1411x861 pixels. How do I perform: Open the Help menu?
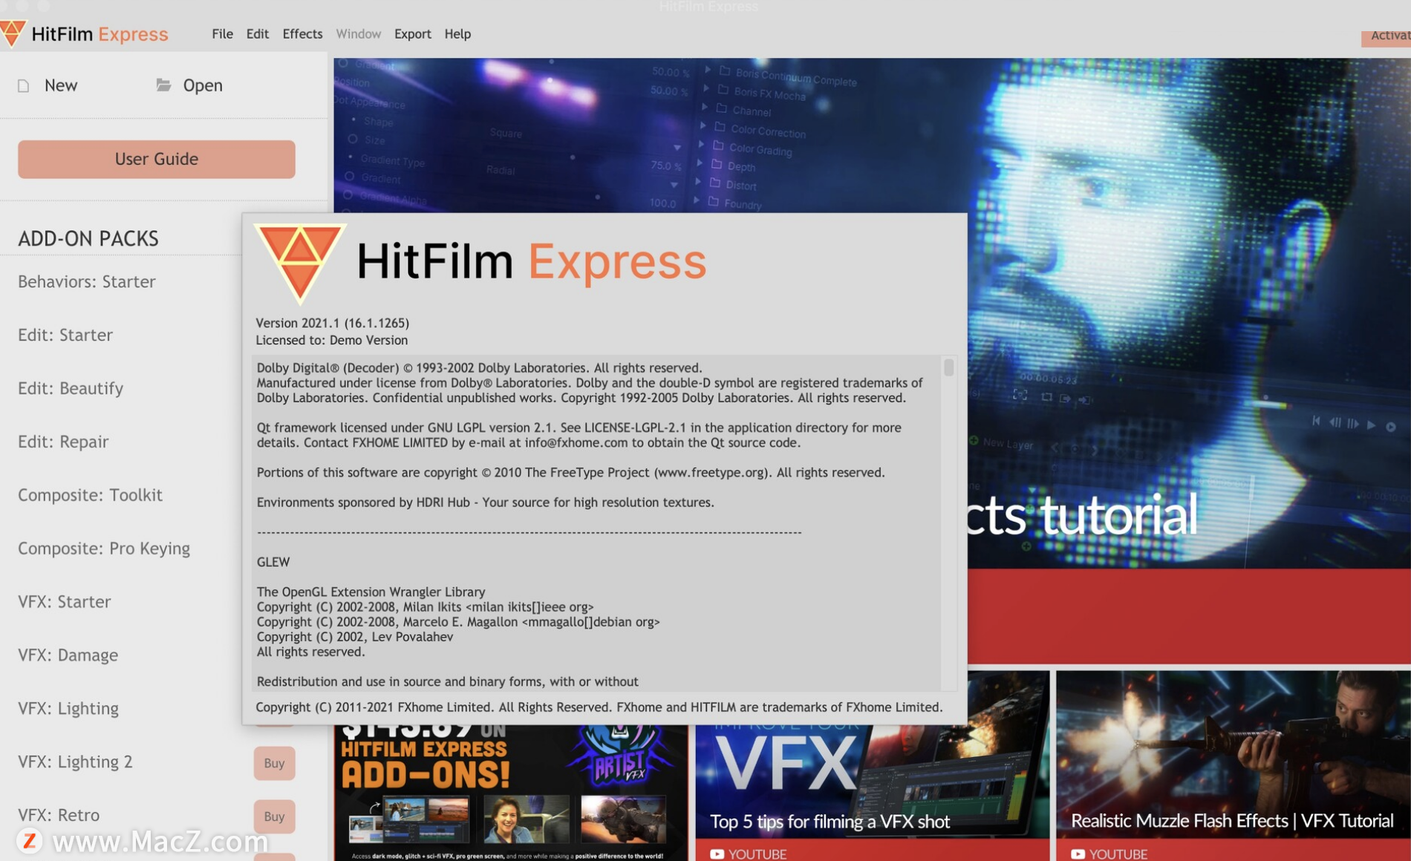pos(457,33)
